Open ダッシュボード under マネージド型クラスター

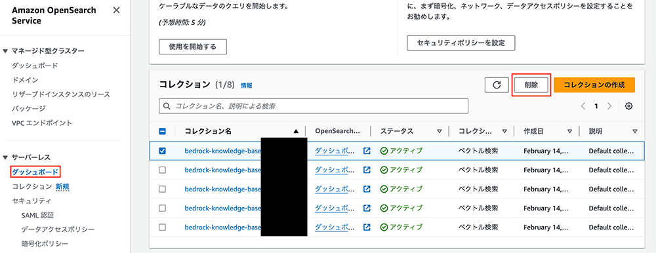pyautogui.click(x=35, y=66)
